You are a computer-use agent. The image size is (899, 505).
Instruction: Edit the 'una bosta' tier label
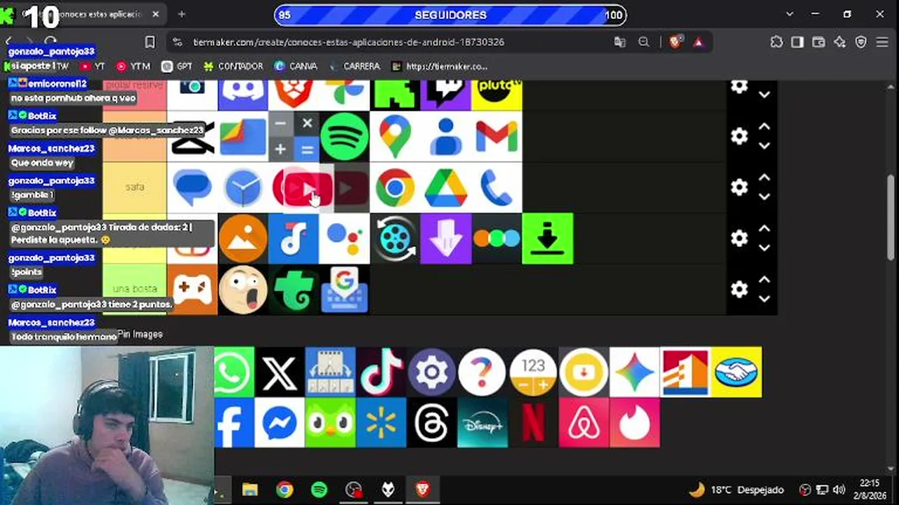pyautogui.click(x=135, y=289)
